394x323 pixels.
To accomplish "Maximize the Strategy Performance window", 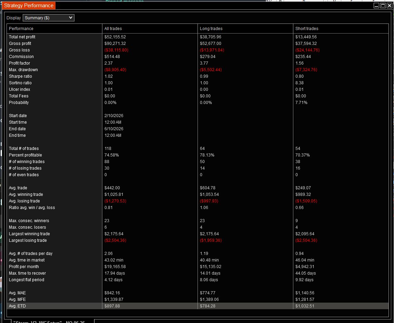I will point(383,6).
